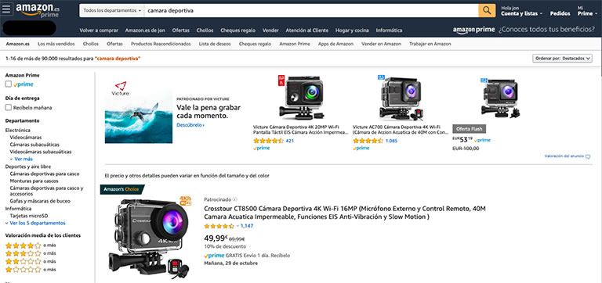
Task: Filter by four stars and up
Action: pyautogui.click(x=23, y=245)
